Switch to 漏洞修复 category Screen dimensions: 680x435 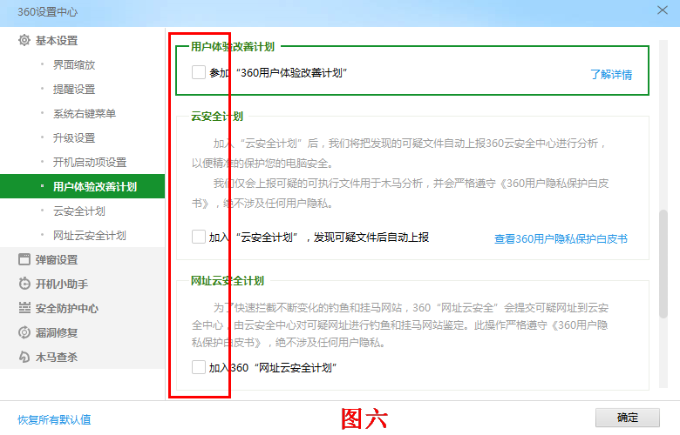(x=57, y=332)
